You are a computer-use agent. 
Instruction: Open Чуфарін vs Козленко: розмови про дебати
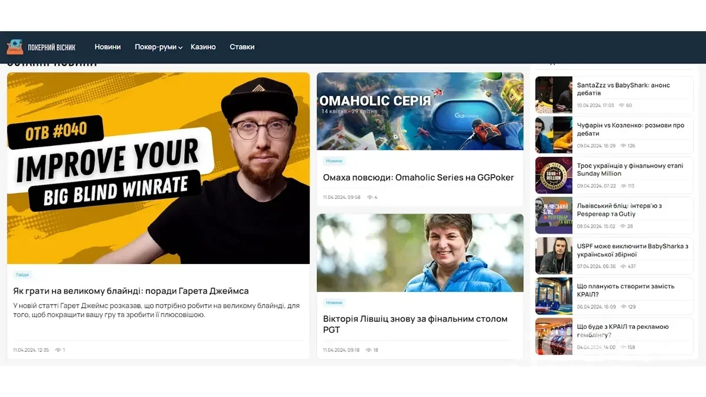(x=630, y=129)
